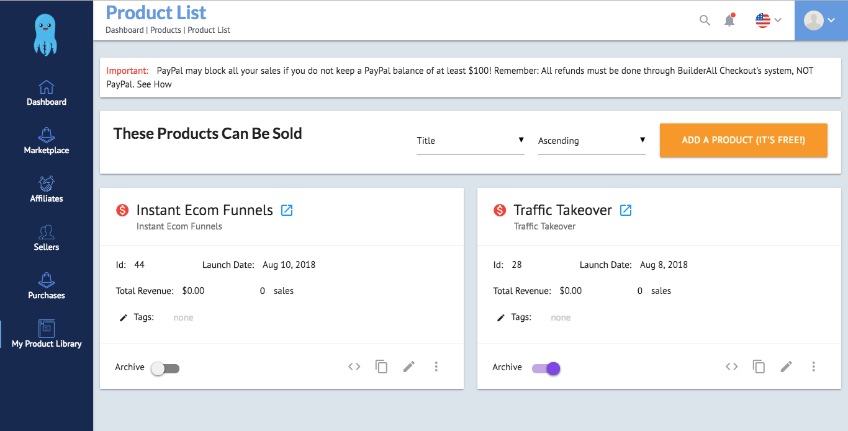
Task: Edit tags pencil for Instant Ecom Funnels
Action: click(123, 318)
